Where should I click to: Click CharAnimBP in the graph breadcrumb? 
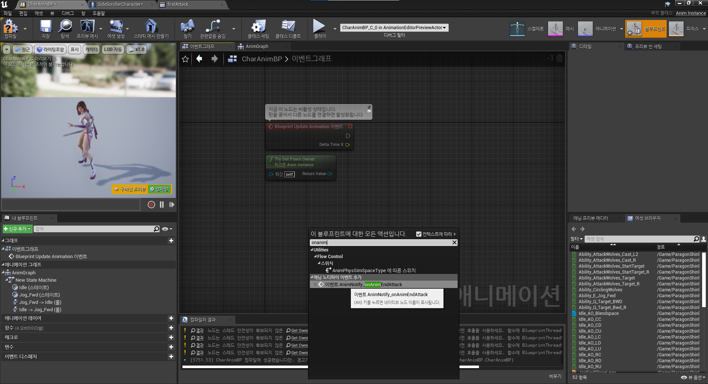click(x=262, y=59)
